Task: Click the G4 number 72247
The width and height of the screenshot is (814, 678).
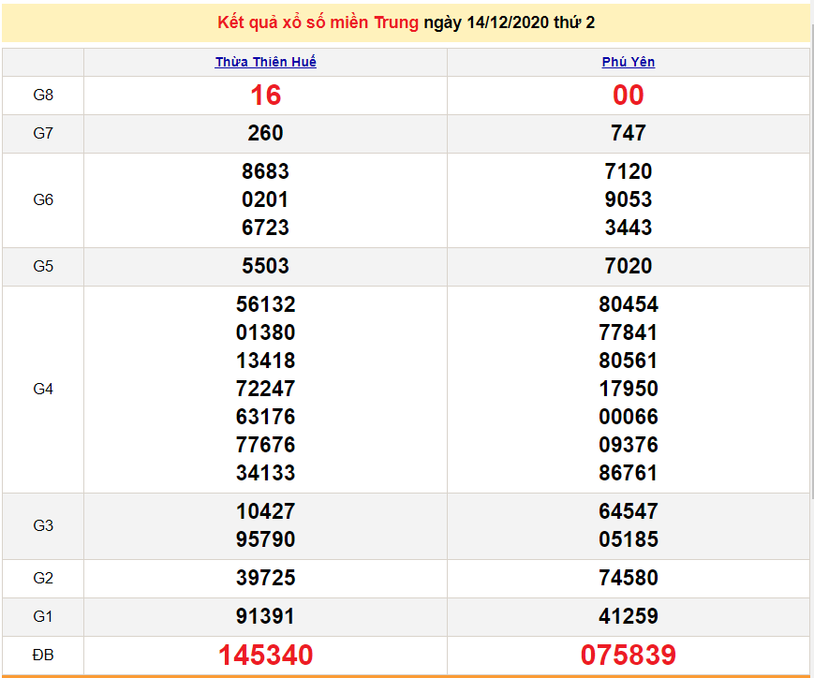Action: [266, 389]
